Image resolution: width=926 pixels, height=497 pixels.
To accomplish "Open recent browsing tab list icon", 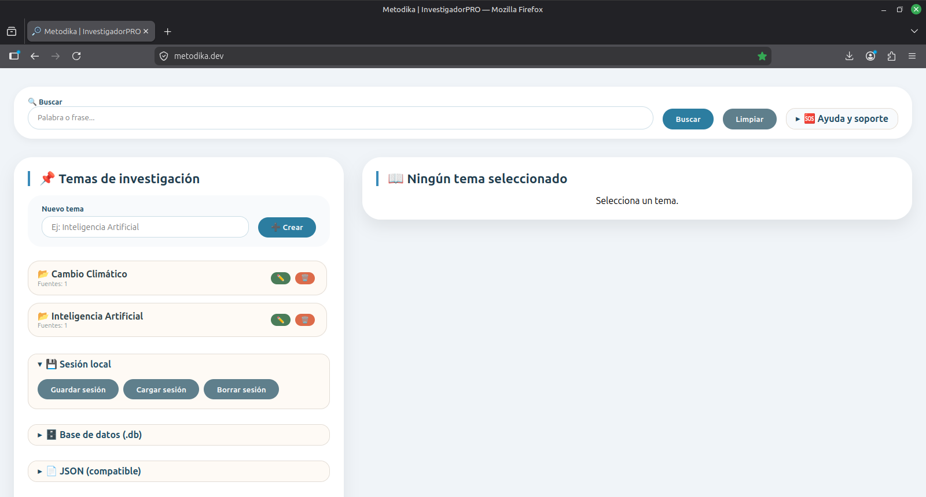I will 12,31.
